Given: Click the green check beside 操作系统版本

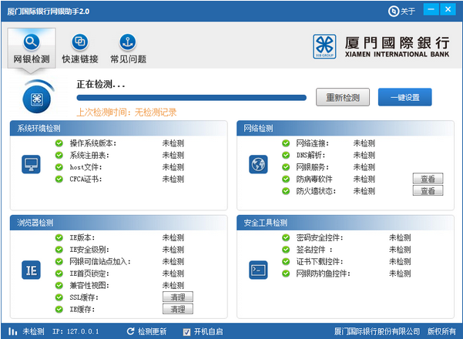Looking at the screenshot, I should (x=59, y=143).
